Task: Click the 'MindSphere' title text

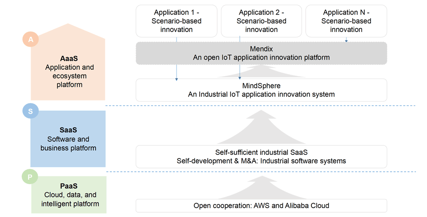Action: [x=262, y=86]
